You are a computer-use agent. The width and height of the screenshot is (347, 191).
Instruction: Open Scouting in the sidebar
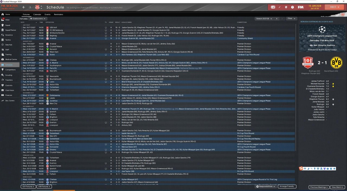coord(10,75)
